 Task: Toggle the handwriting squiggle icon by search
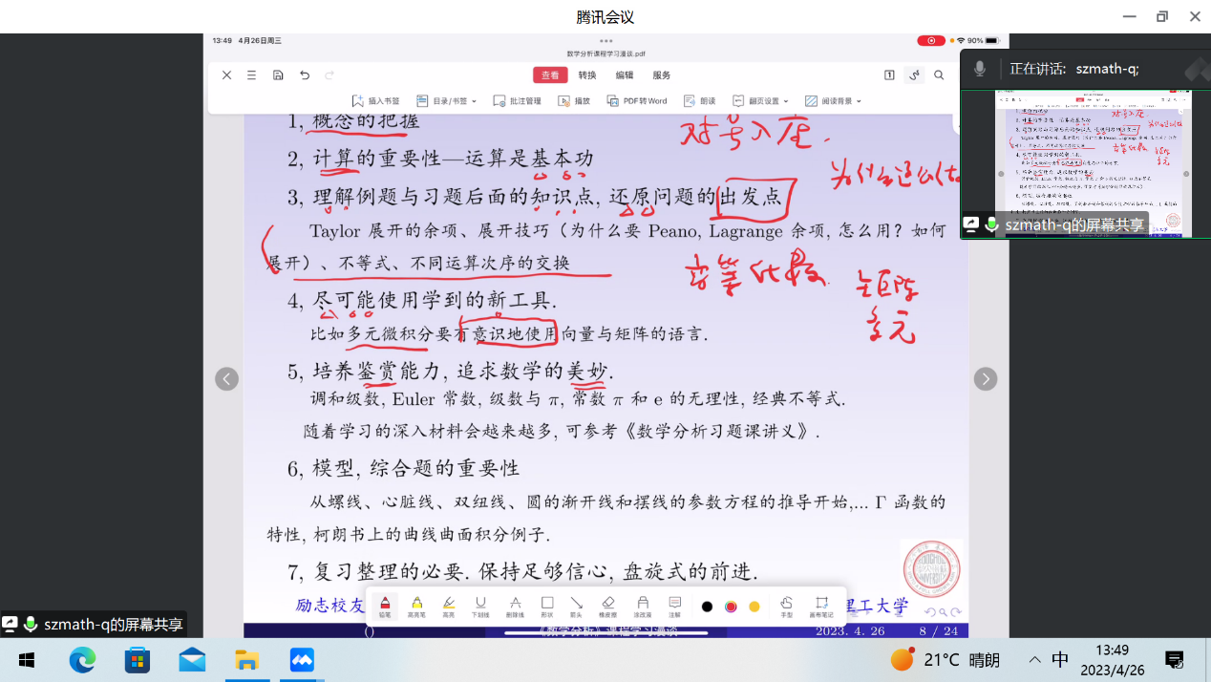914,75
